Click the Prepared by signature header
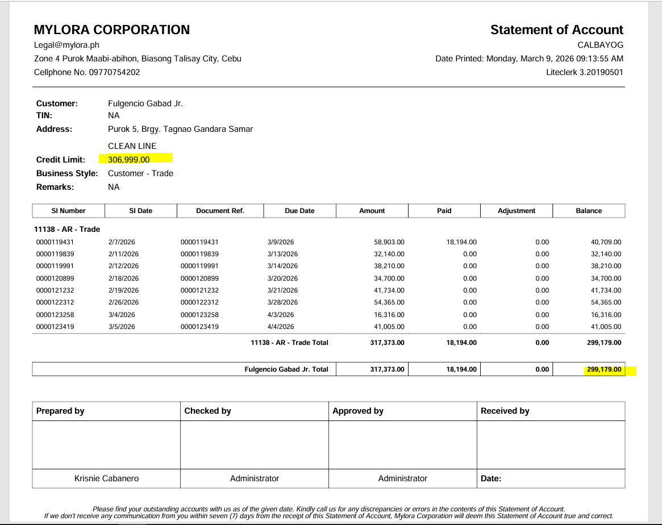The height and width of the screenshot is (525, 662). [60, 411]
